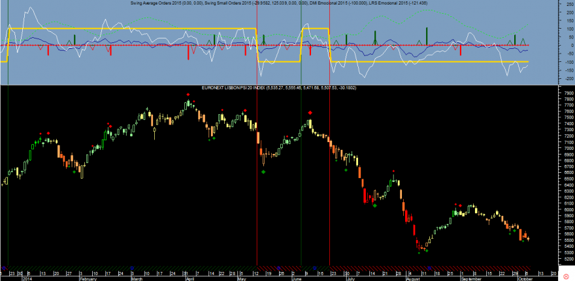Click the red face icon at bottom-right corner

click(567, 276)
